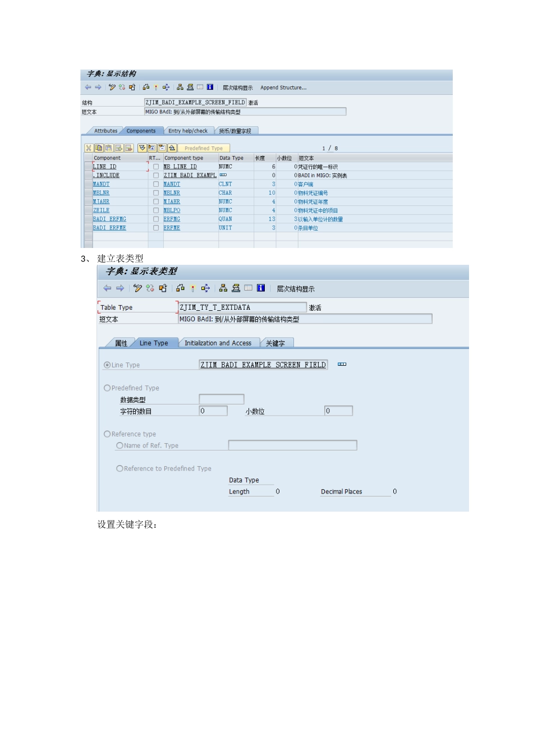Click the paste icon above Components table

tap(109, 148)
